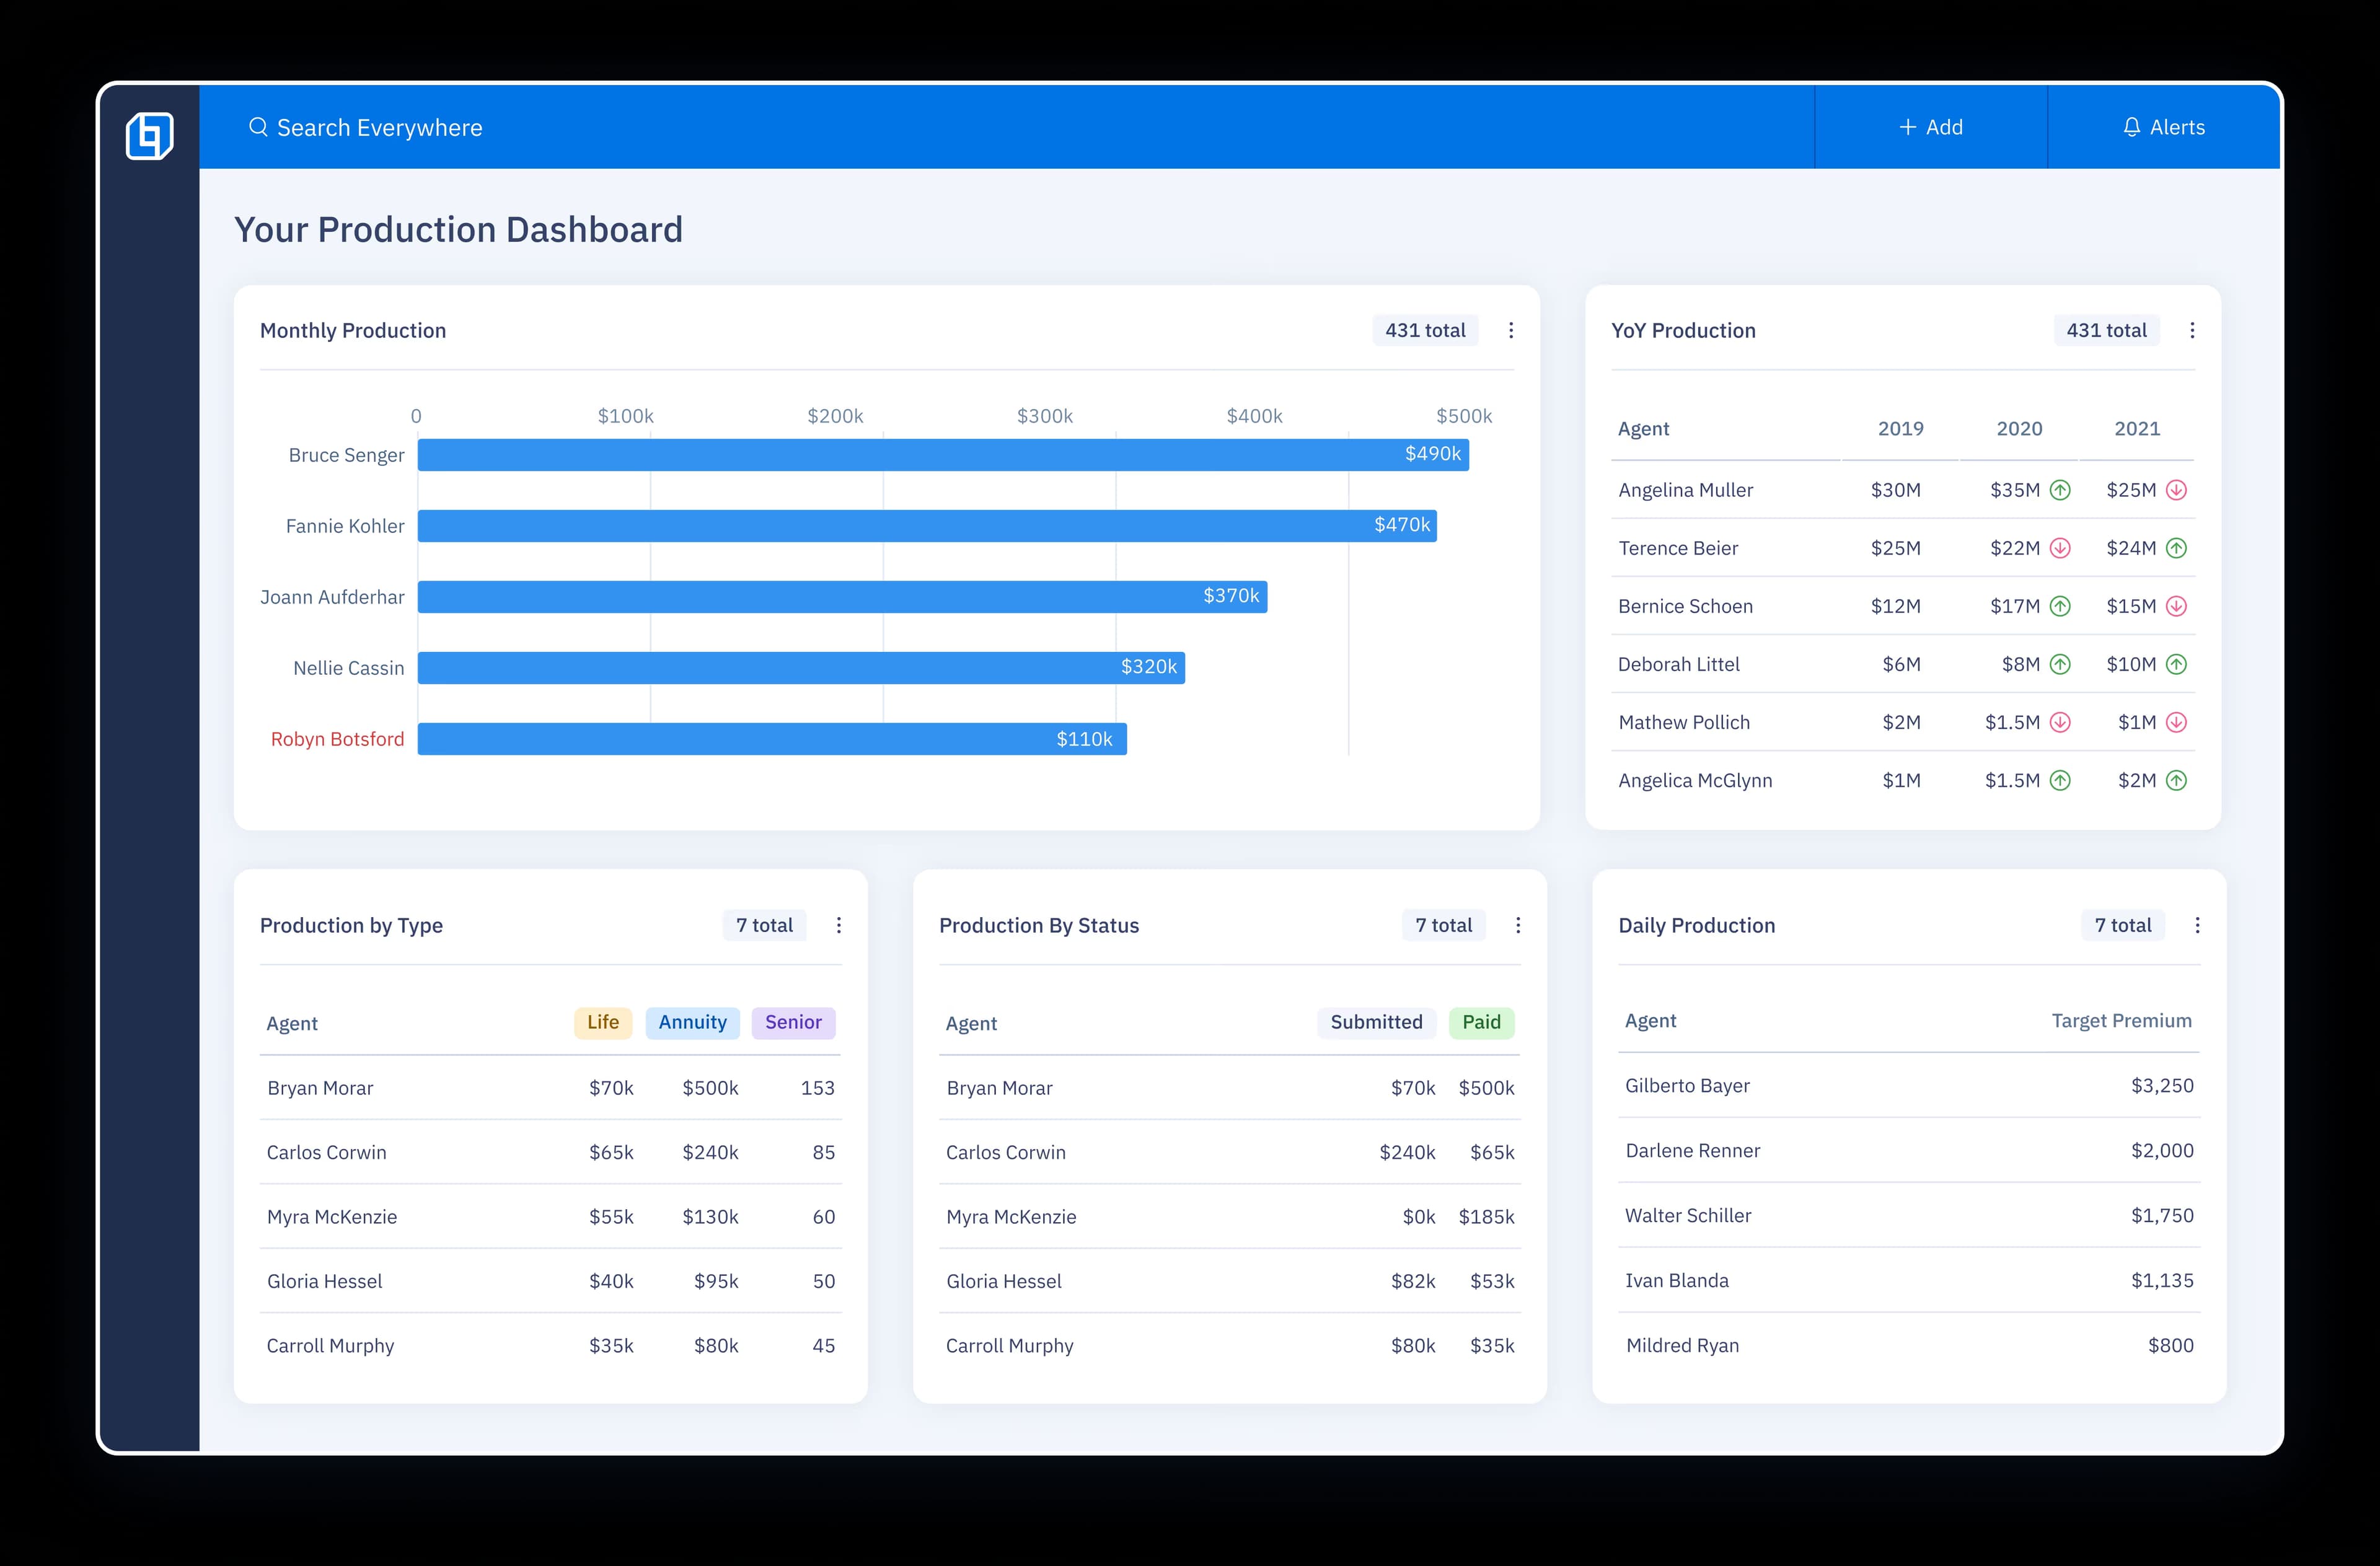Toggle the Life filter chip
Image resolution: width=2380 pixels, height=1566 pixels.
602,1022
